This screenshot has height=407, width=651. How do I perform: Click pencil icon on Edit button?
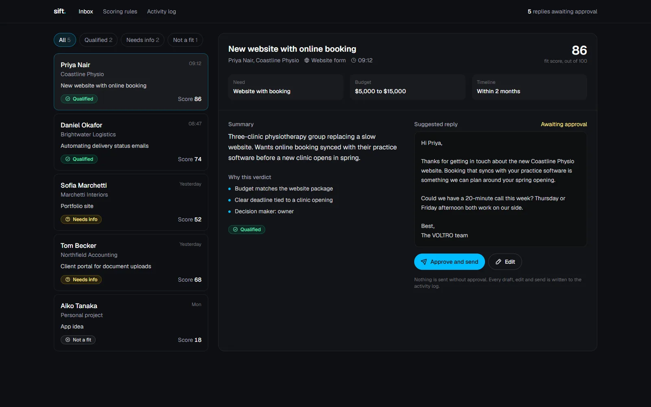click(x=498, y=262)
